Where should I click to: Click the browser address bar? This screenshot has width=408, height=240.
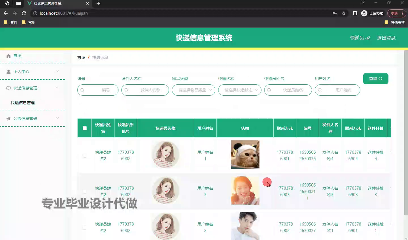coord(181,13)
